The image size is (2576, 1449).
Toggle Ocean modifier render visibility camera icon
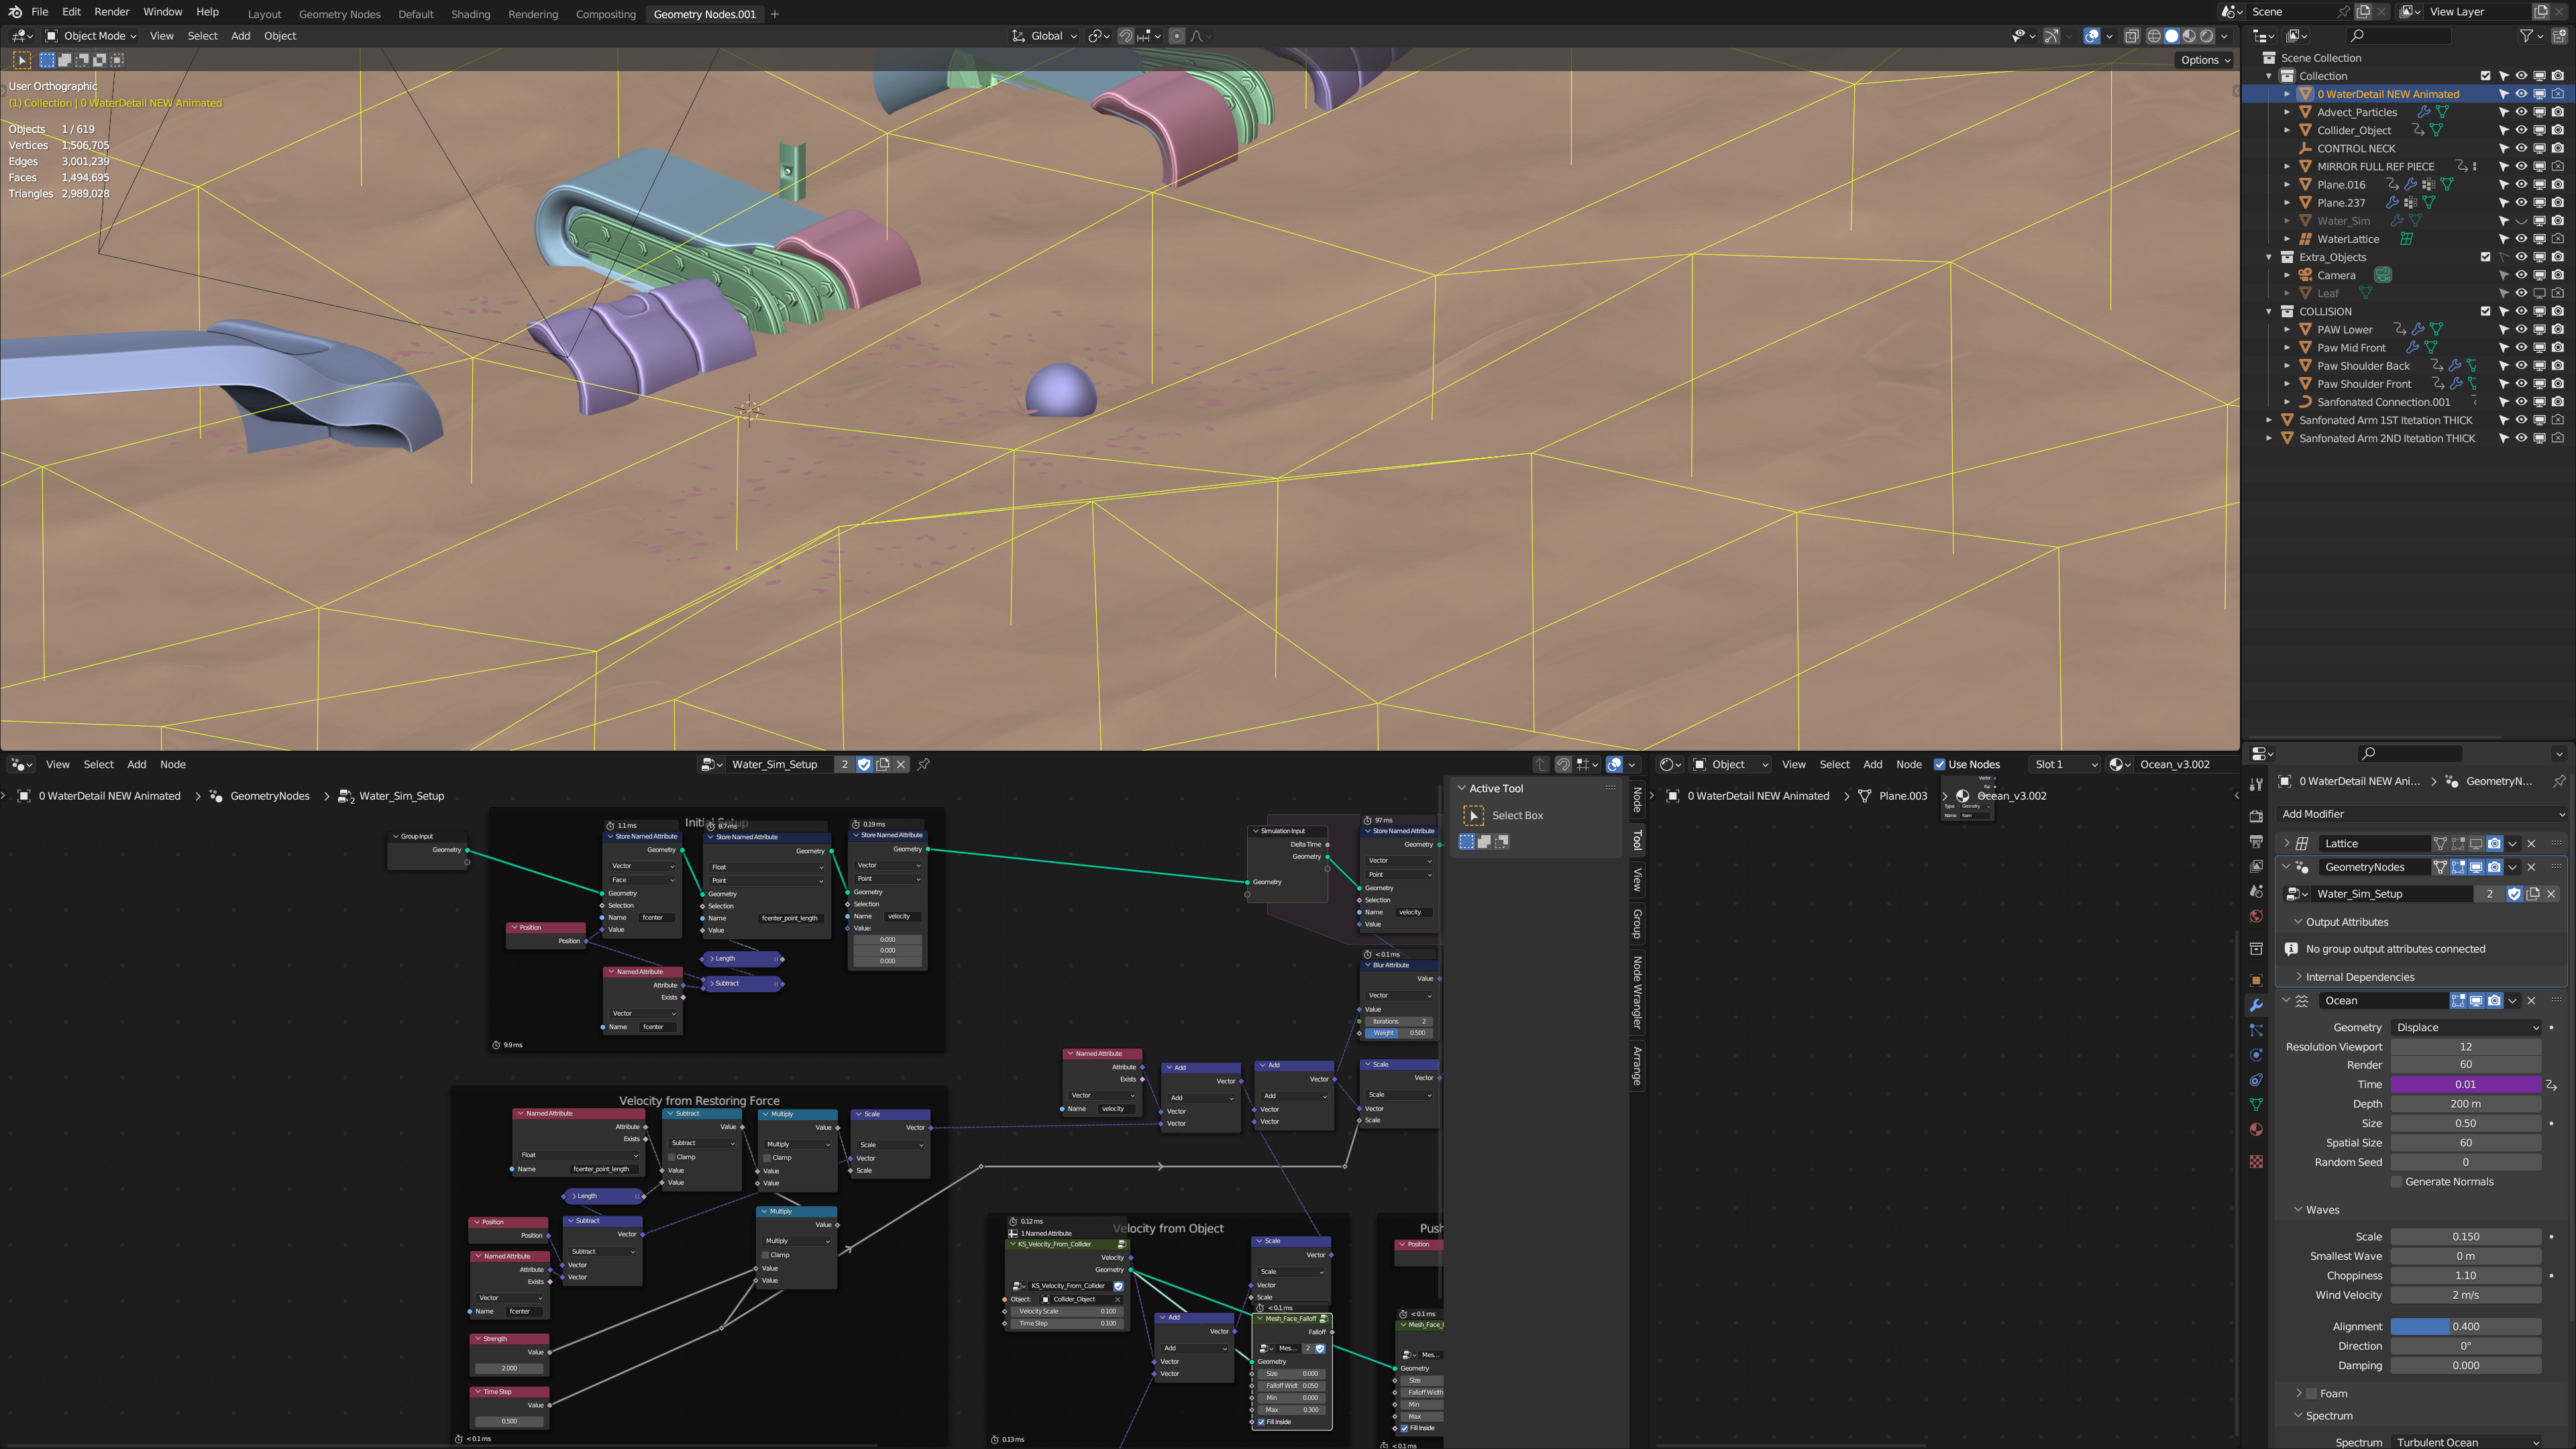2494,1000
